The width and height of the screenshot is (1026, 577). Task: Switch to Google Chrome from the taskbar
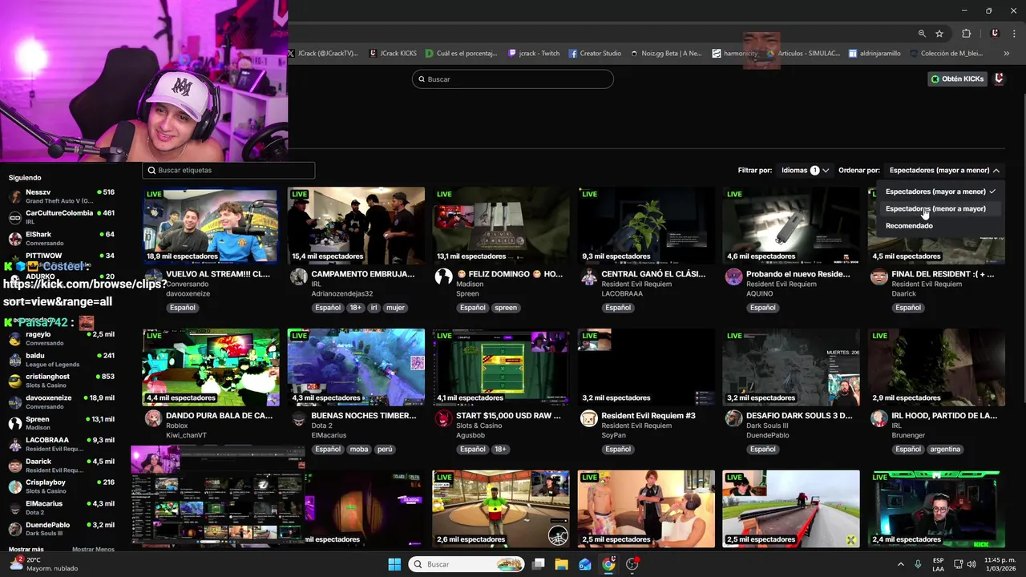coord(608,564)
